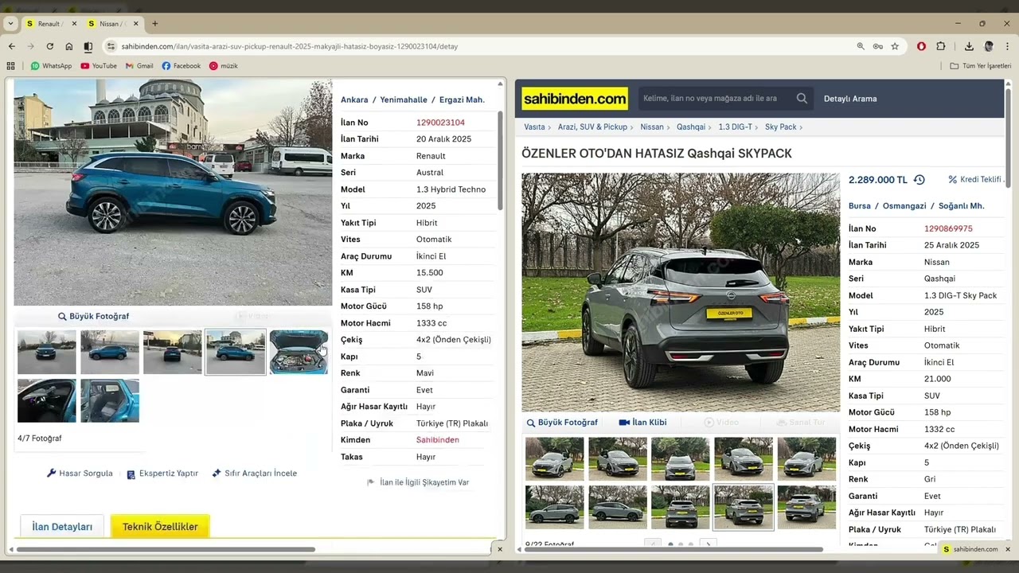The image size is (1019, 573).
Task: Click the left page horizontal scrollbar
Action: point(166,549)
